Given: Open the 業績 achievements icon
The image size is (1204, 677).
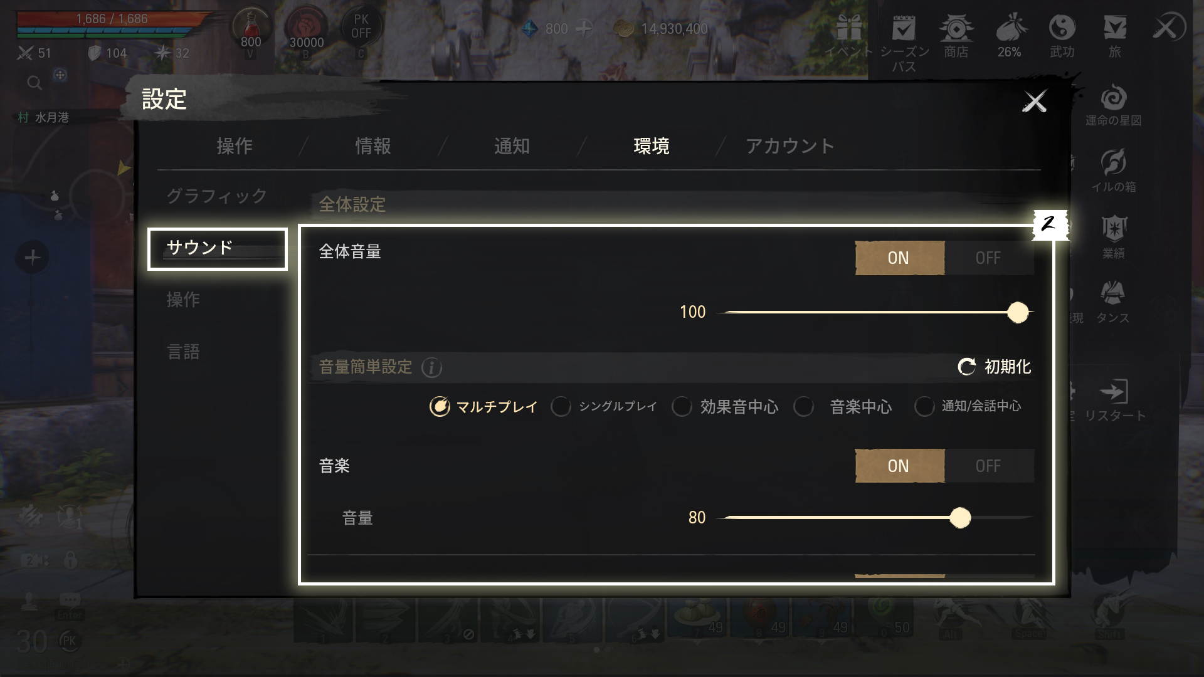Looking at the screenshot, I should click(1114, 229).
